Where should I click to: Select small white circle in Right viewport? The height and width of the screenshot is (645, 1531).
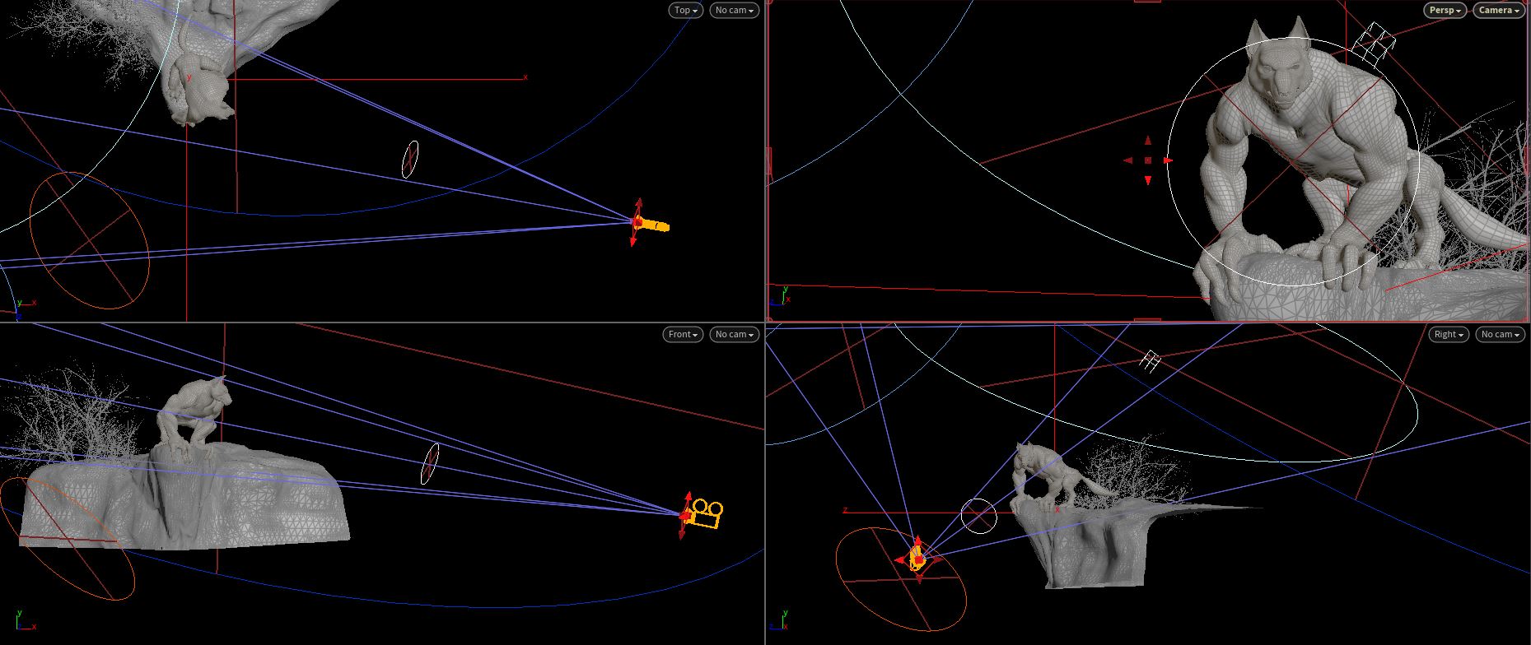978,516
